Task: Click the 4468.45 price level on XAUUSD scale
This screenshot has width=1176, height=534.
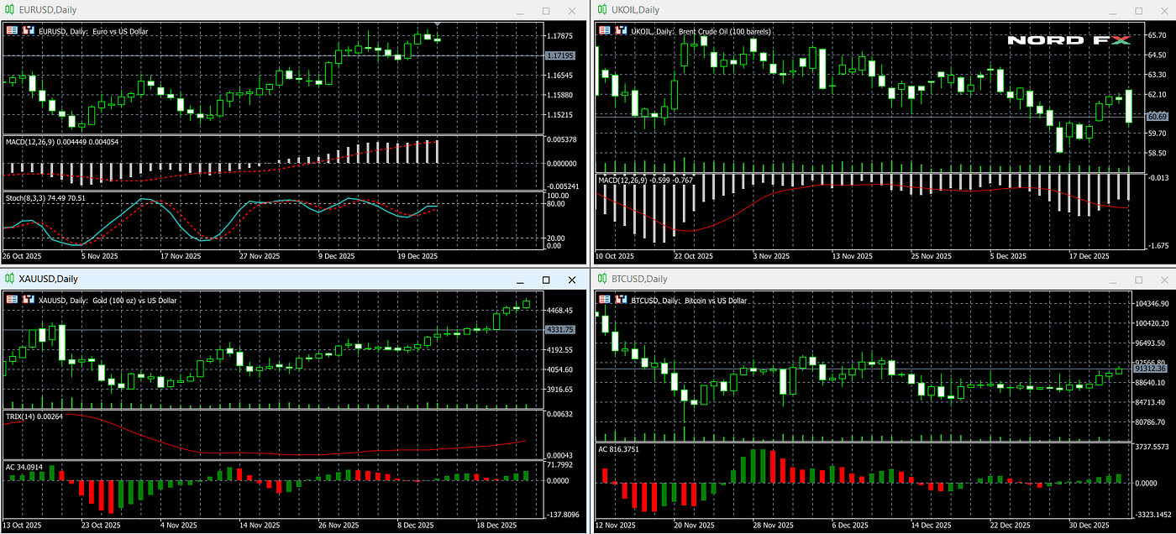Action: pos(559,310)
